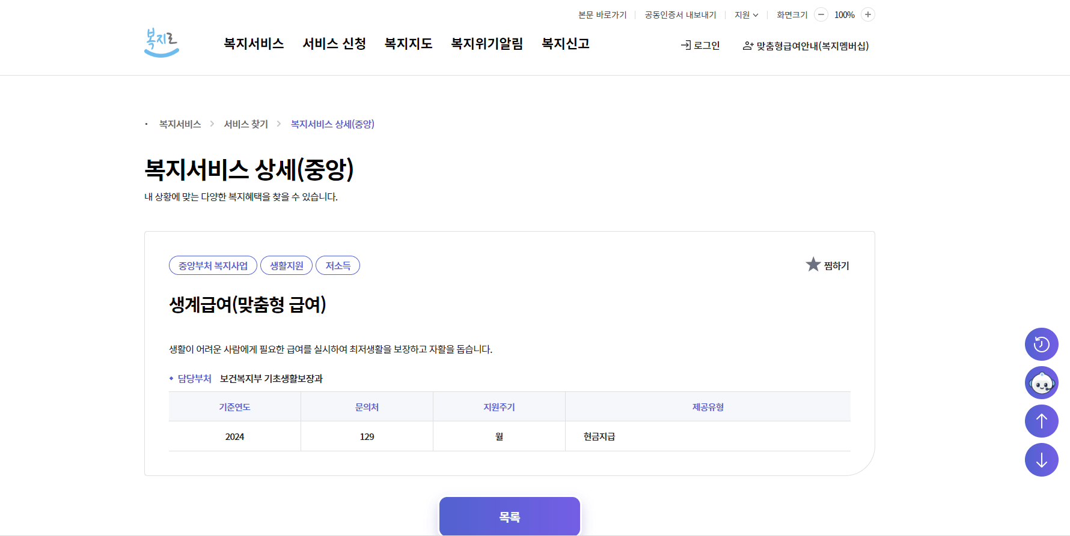Click the 월 support cycle cell

click(499, 436)
